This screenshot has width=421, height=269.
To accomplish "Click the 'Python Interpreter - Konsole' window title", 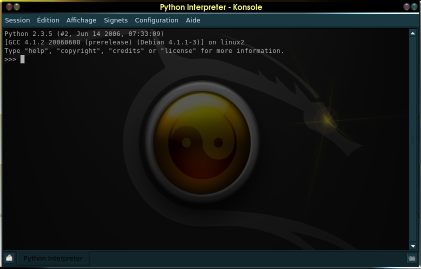I will pos(211,7).
